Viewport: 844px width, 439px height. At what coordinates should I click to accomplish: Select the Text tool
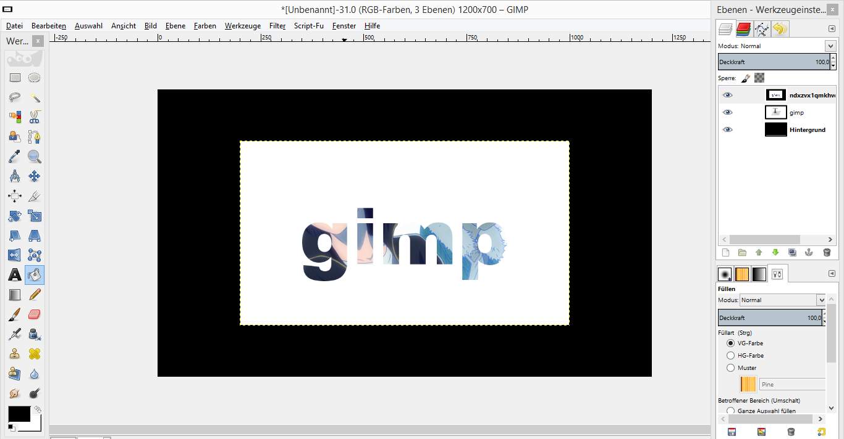pos(15,275)
